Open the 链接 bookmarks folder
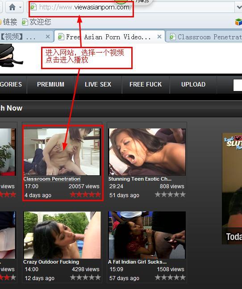Screen dimensions: 242x289 point(8,22)
